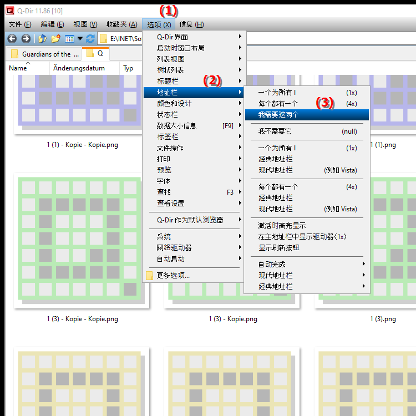Go forward with the right arrow button
The image size is (416, 416).
tap(26, 39)
